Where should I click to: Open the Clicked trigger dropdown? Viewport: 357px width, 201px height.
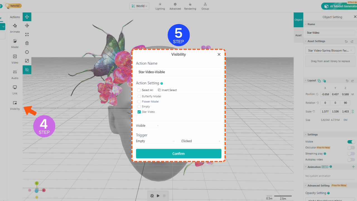click(200, 141)
